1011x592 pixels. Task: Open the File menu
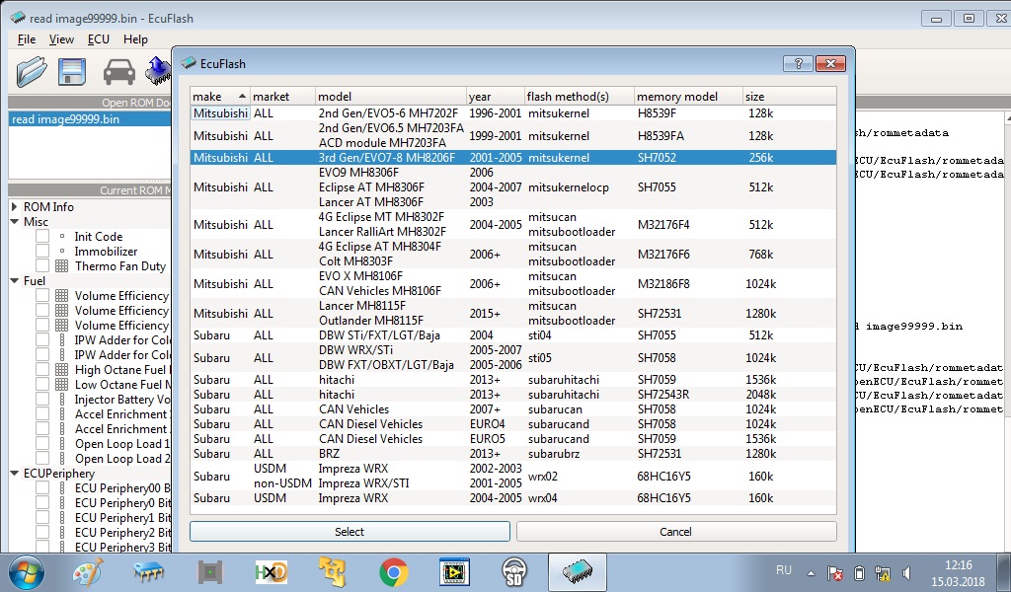(x=27, y=39)
